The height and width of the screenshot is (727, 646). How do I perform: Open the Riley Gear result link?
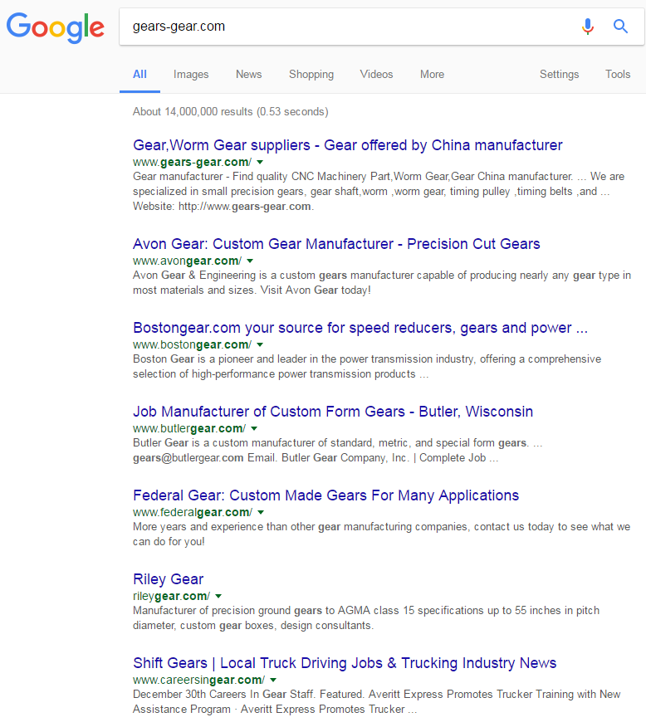[x=168, y=579]
